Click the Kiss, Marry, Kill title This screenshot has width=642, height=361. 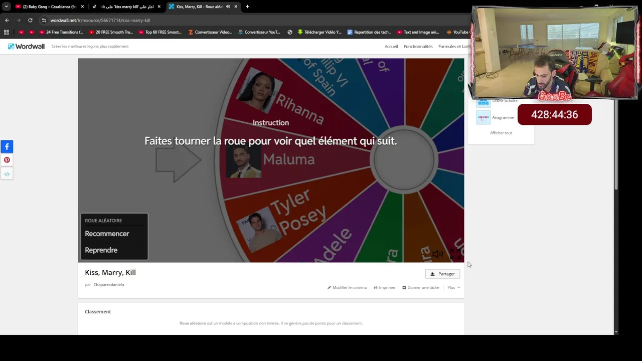click(110, 272)
